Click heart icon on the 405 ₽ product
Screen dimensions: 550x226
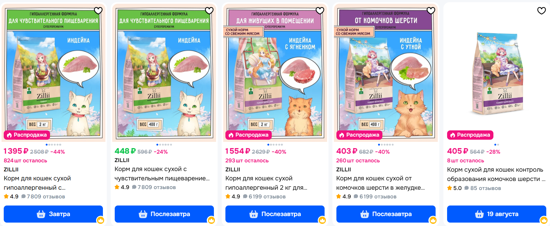[x=542, y=11]
